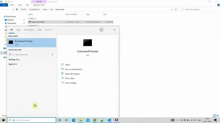Viewport: 220px width, 123px height.
Task: Switch to the Web search tab
Action: (40, 30)
